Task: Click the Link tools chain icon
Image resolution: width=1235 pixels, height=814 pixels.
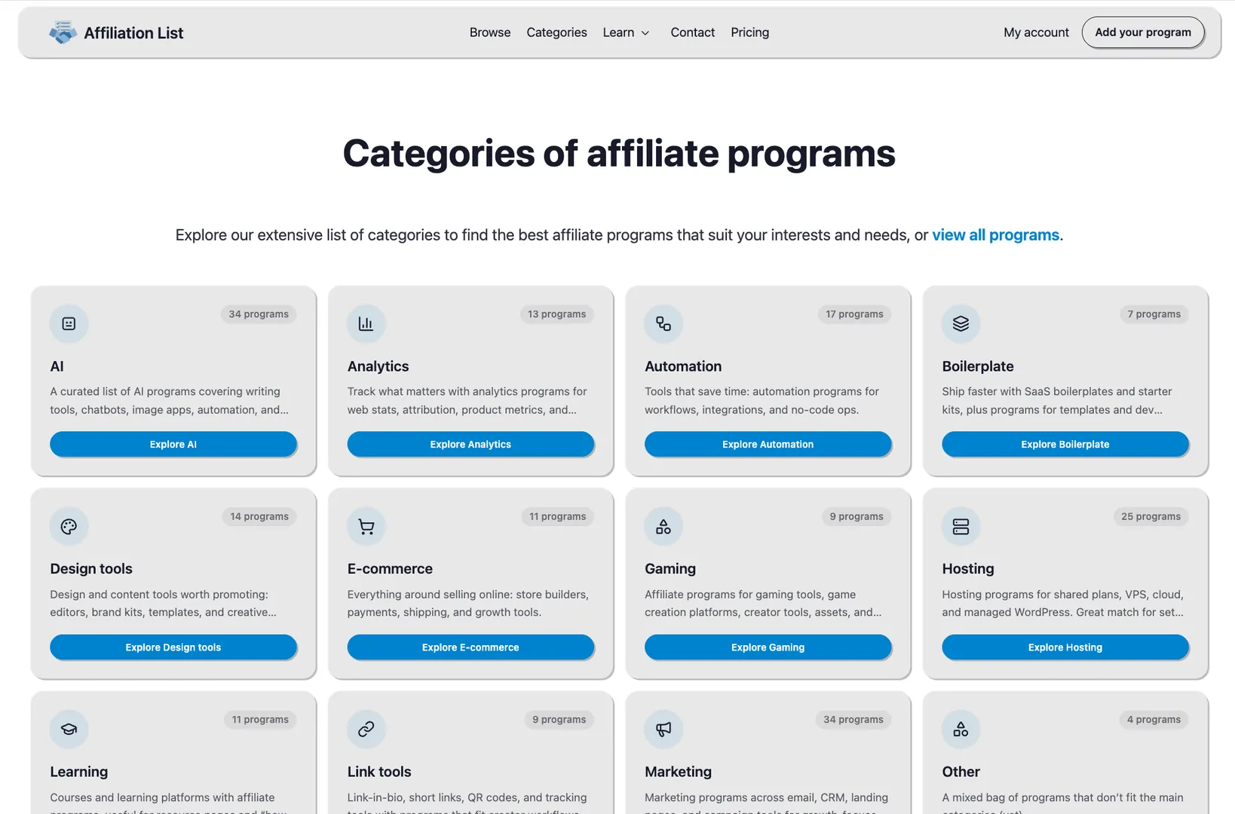Action: 366,729
